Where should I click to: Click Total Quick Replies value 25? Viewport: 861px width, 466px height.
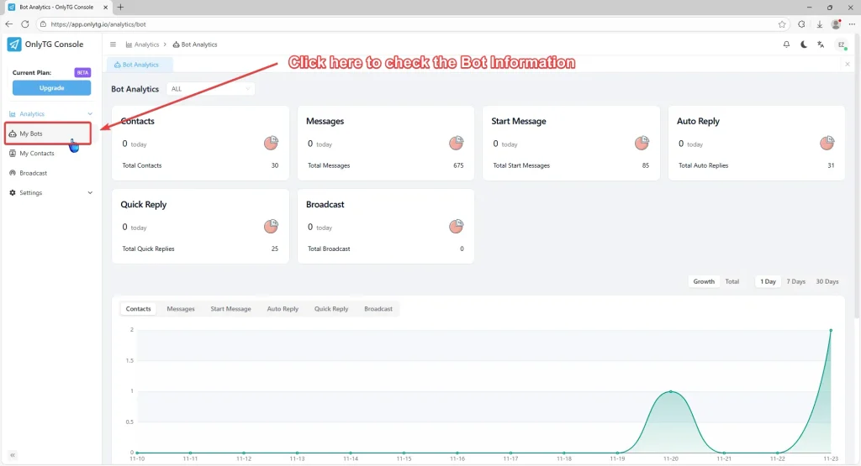point(275,249)
